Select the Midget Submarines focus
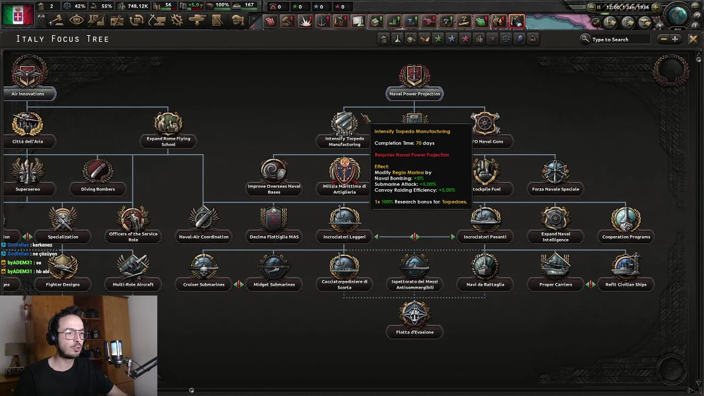 [x=274, y=273]
